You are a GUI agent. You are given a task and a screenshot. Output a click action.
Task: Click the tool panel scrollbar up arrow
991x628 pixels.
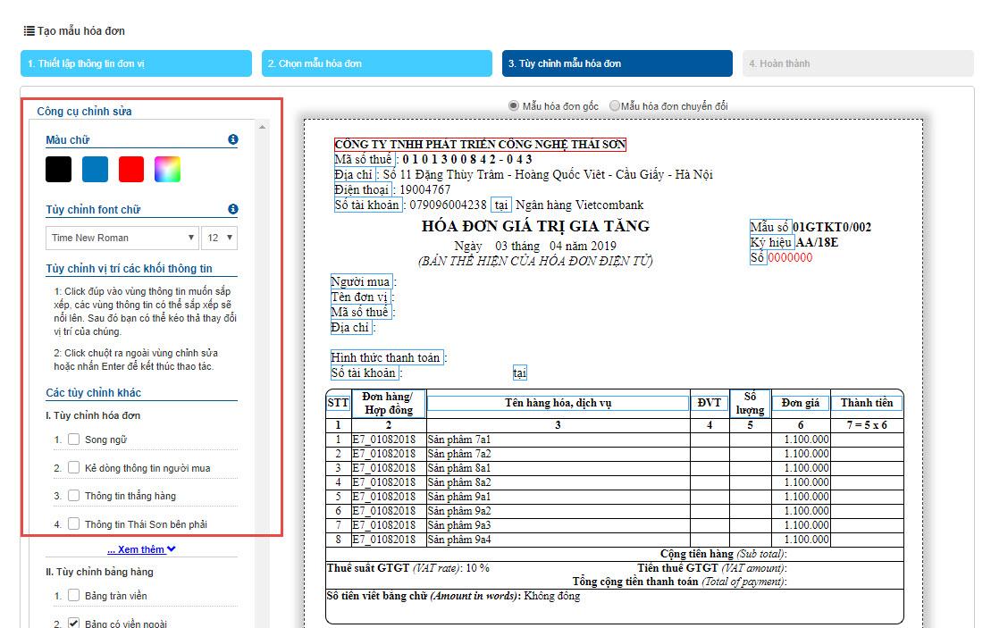(x=262, y=127)
